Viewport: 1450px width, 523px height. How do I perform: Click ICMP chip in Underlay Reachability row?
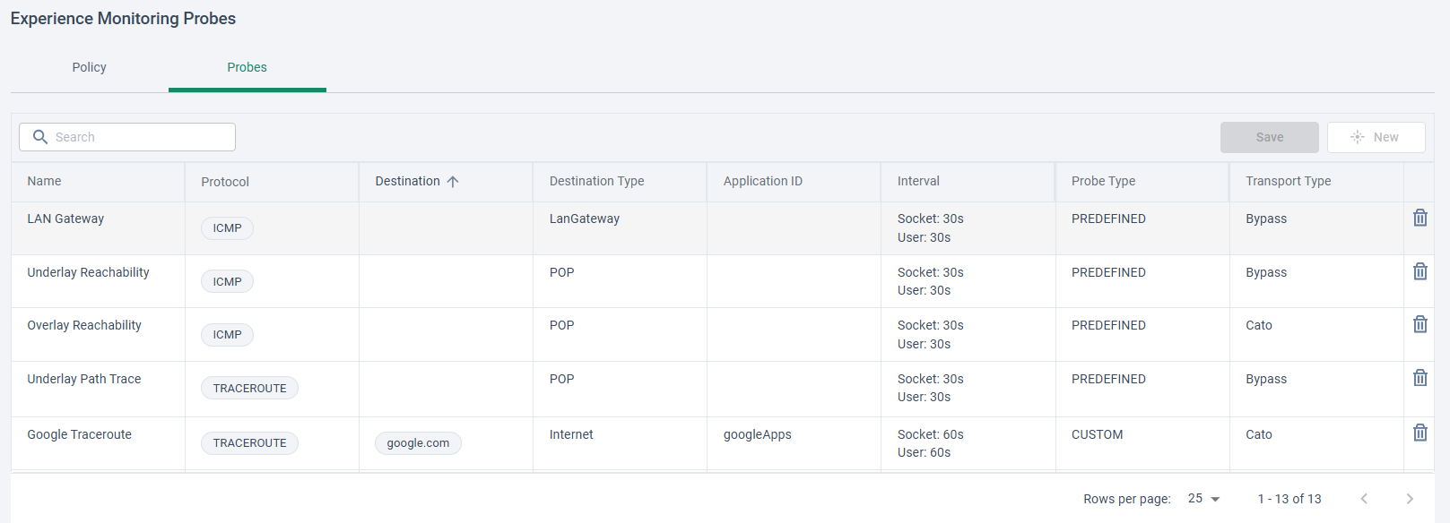(227, 282)
